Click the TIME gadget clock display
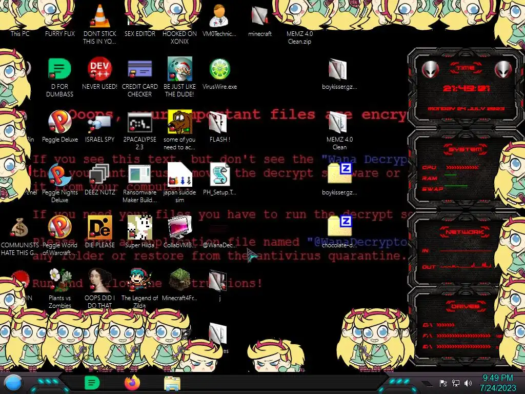This screenshot has width=525, height=394. coord(466,88)
